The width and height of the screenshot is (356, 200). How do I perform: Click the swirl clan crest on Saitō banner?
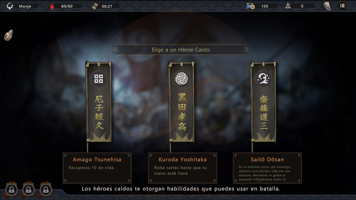tap(263, 79)
